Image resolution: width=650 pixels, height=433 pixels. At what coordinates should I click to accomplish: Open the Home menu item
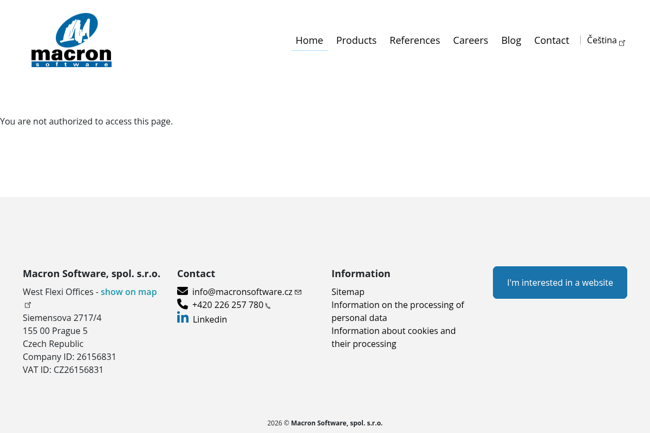coord(309,40)
